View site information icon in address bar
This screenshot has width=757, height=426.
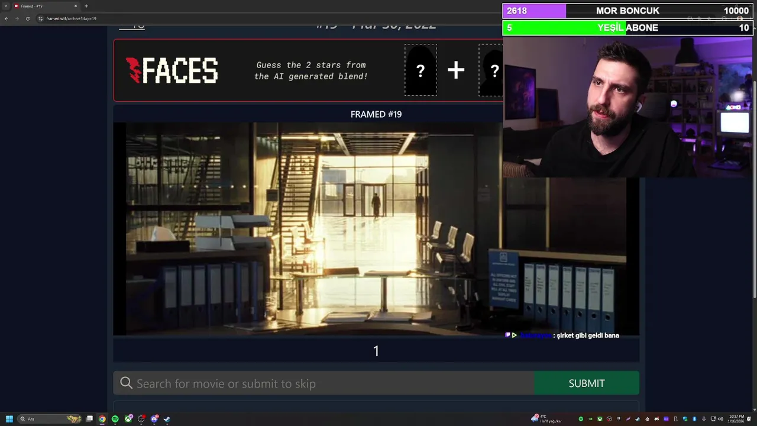tap(41, 18)
